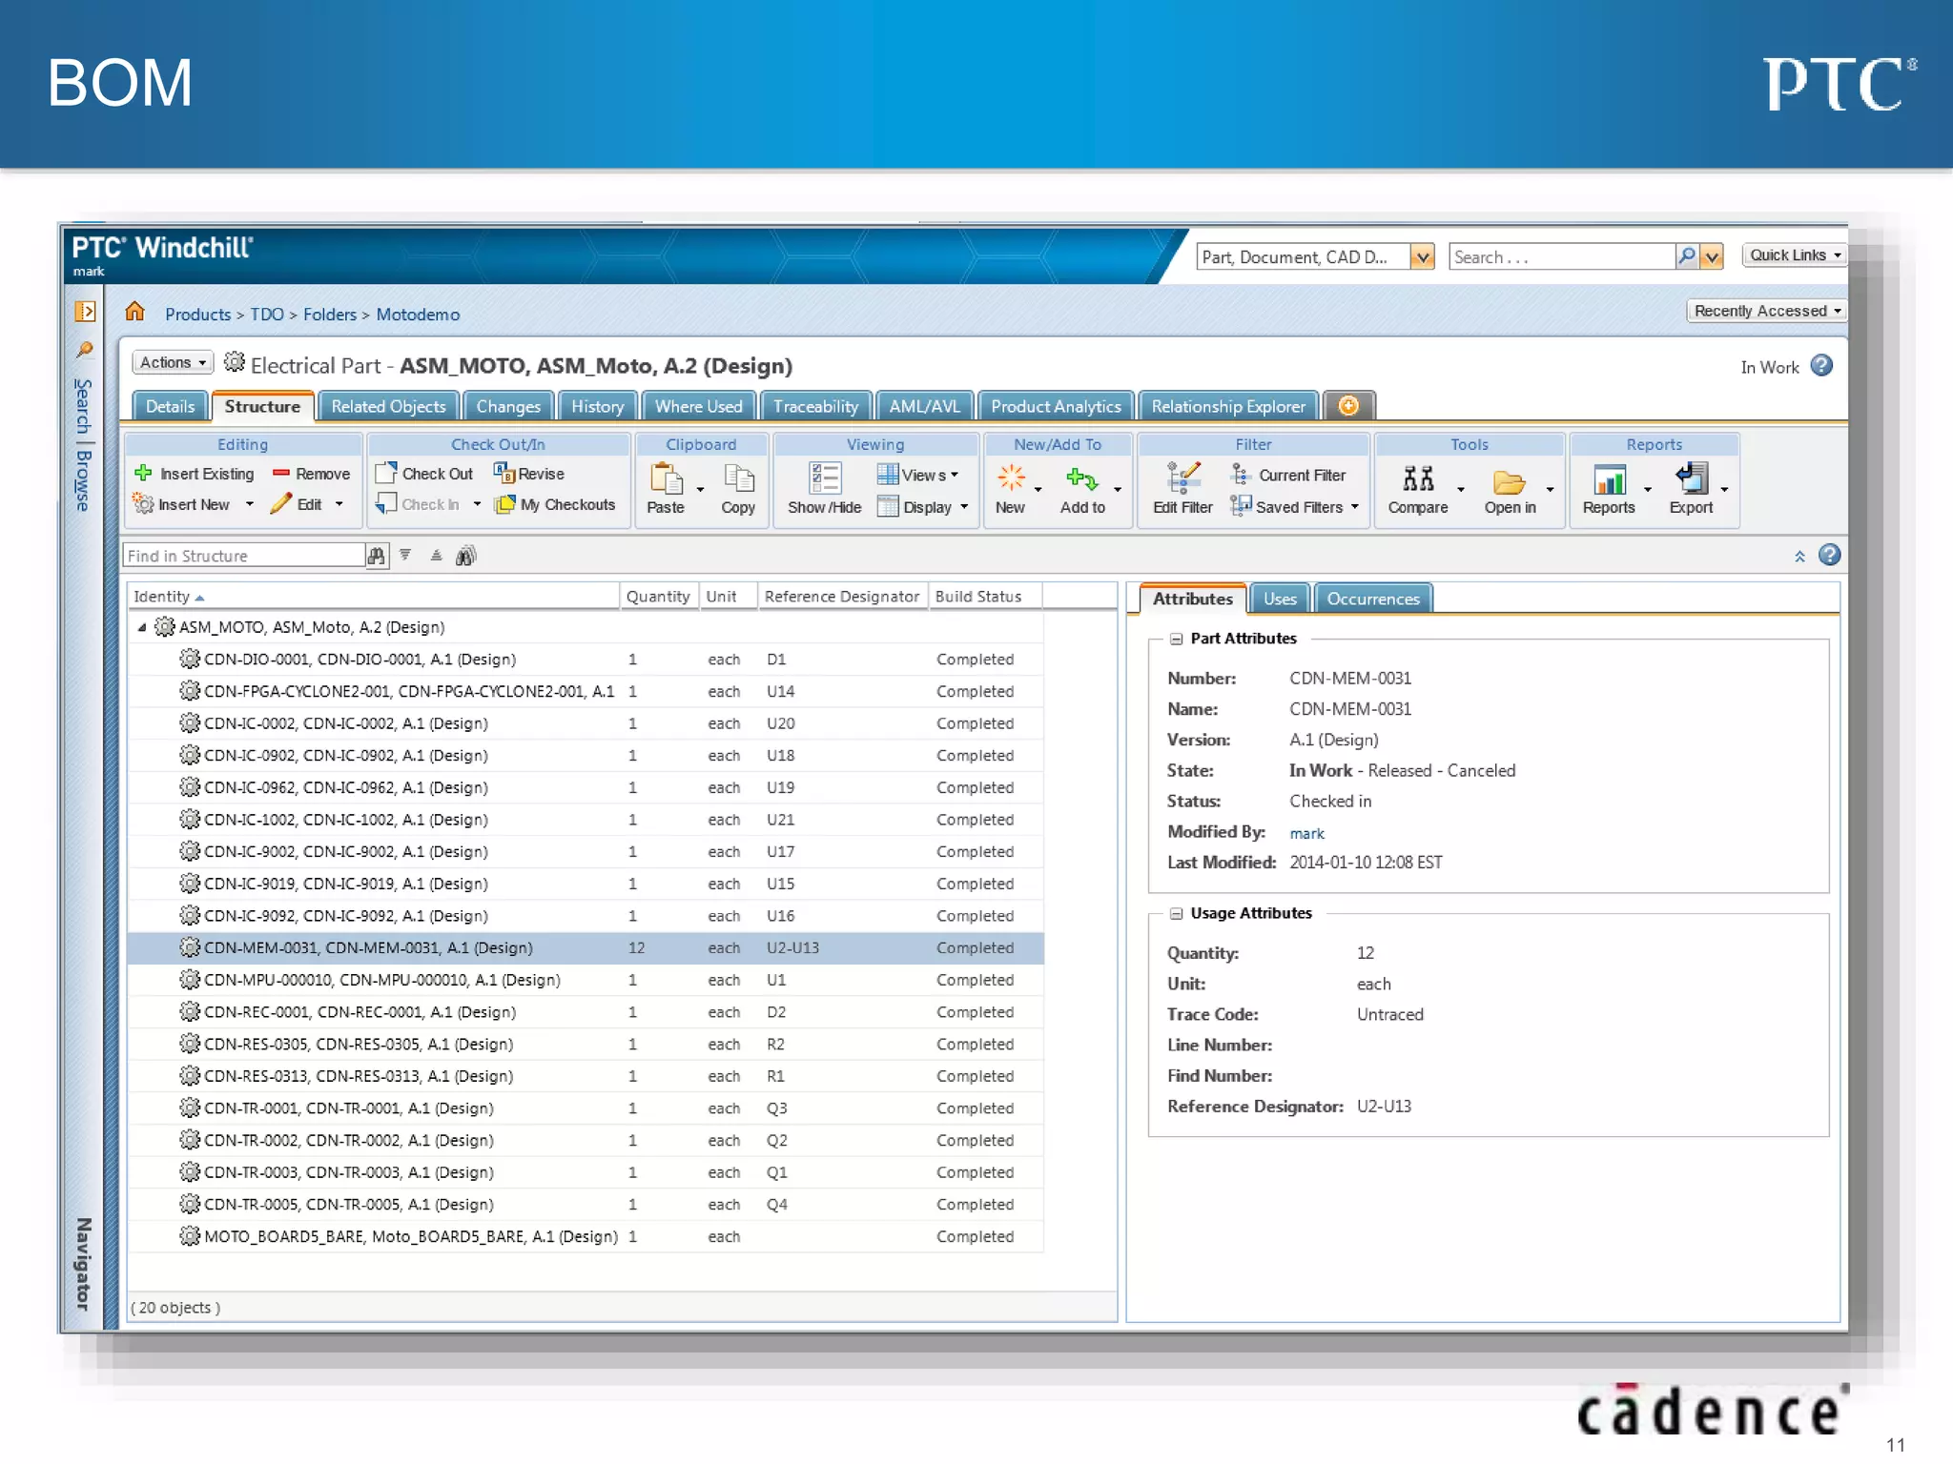Click the Motodemo breadcrumb link
1953x1464 pixels.
418,315
